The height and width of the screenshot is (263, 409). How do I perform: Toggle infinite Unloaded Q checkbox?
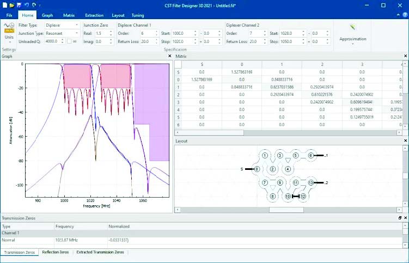coord(69,41)
